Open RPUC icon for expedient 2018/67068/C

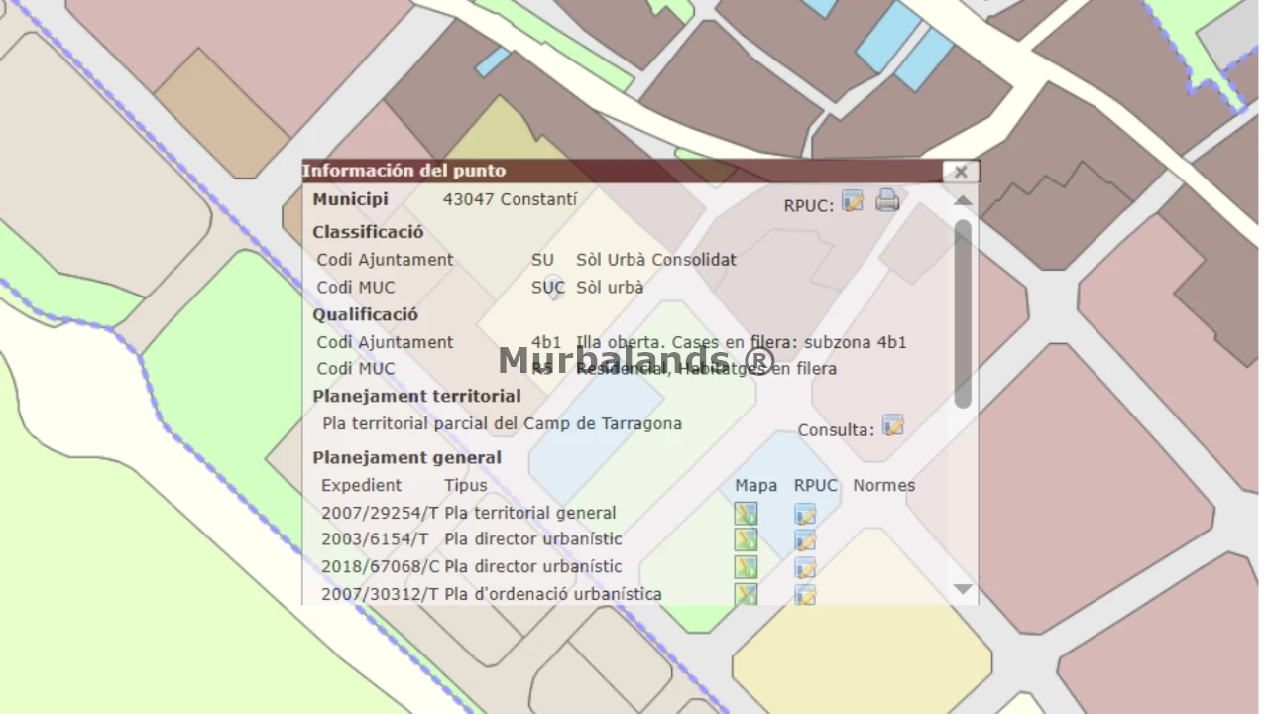[x=805, y=567]
